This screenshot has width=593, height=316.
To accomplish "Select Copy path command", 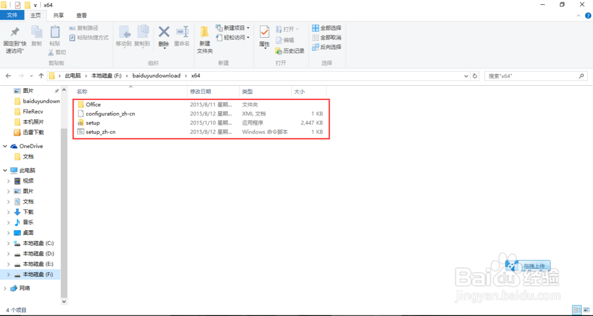I will pyautogui.click(x=84, y=28).
